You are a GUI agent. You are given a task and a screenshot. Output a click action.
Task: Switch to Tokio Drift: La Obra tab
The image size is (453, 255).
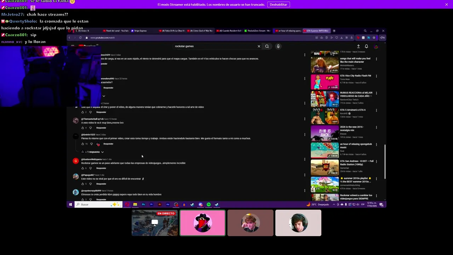click(x=172, y=31)
